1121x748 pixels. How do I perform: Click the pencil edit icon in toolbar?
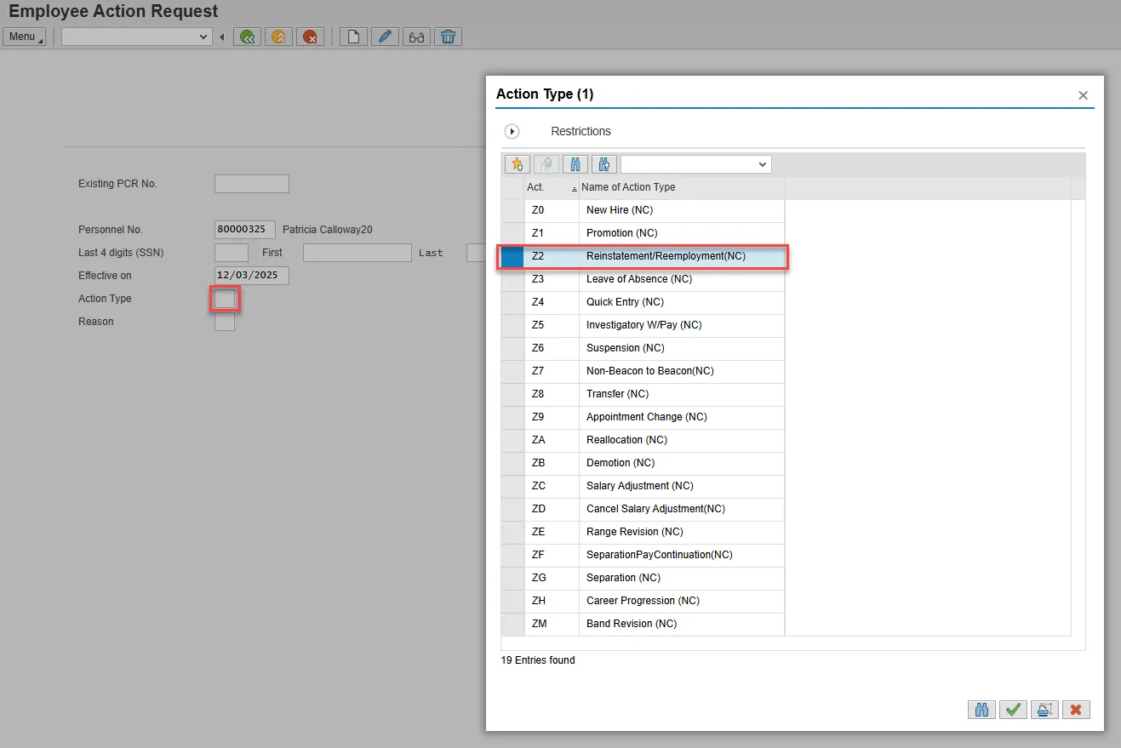(385, 37)
